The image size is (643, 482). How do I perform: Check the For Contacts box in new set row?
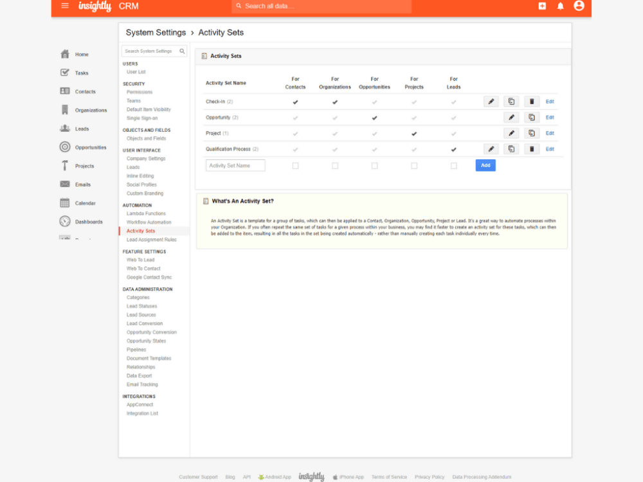tap(295, 166)
